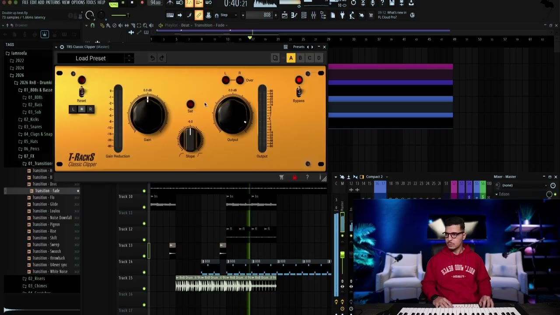Image resolution: width=560 pixels, height=315 pixels.
Task: Open the VIEW menu
Action: coord(66,3)
